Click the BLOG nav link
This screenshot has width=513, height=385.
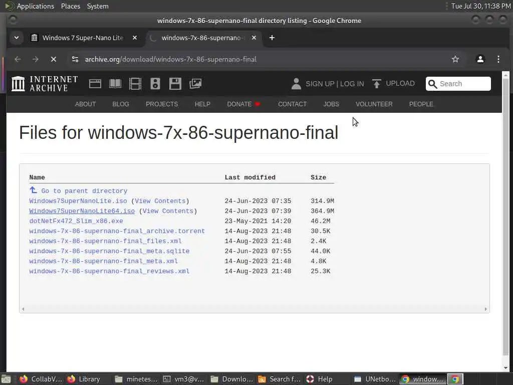coord(121,104)
